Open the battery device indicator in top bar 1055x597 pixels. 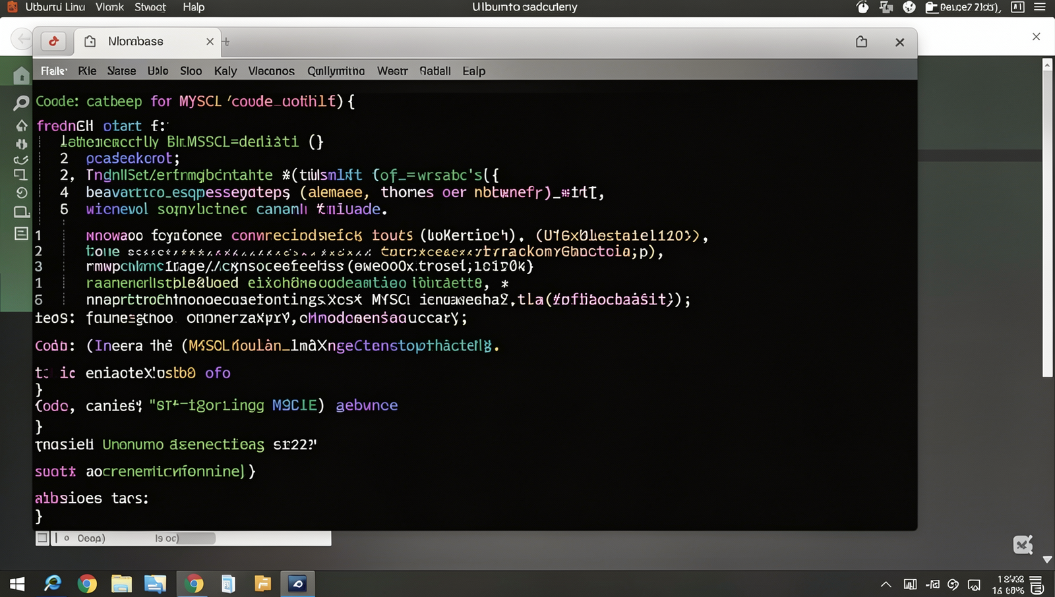(x=963, y=7)
